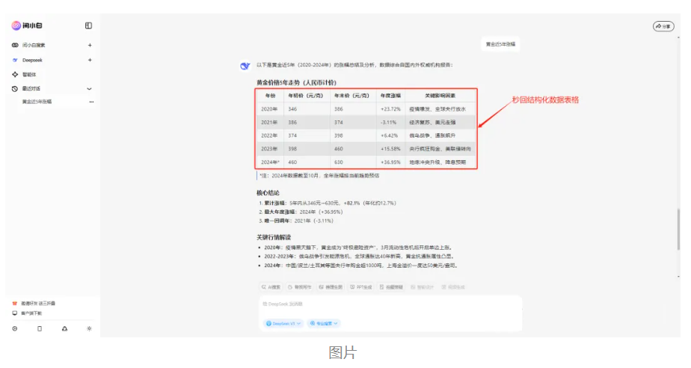Click the 年份 table header
The width and height of the screenshot is (691, 368).
coord(270,96)
